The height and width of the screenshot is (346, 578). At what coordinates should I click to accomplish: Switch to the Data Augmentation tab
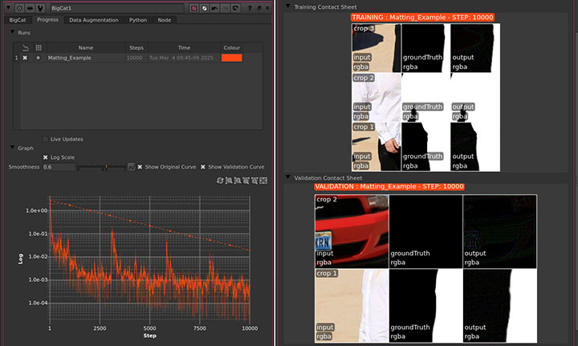coord(93,20)
